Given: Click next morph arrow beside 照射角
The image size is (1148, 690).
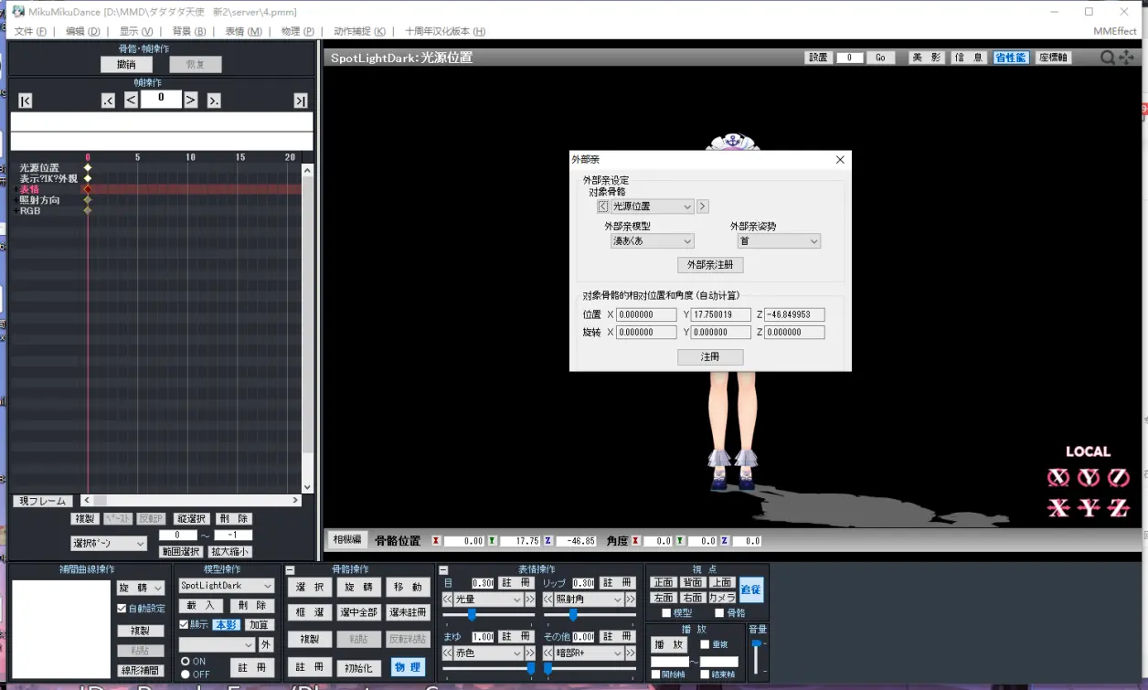Looking at the screenshot, I should (x=630, y=600).
